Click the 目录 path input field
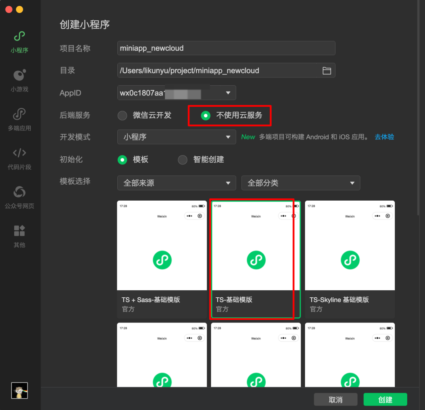The height and width of the screenshot is (410, 425). [226, 71]
